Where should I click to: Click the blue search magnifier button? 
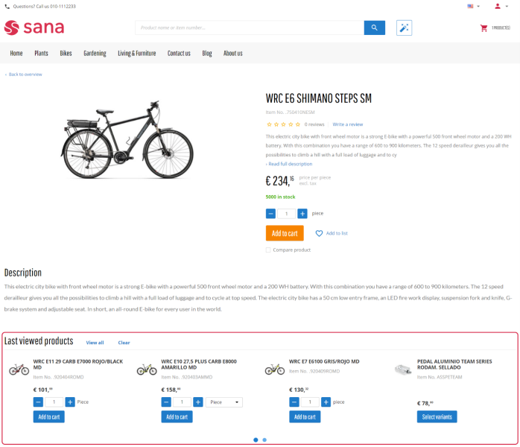(374, 28)
